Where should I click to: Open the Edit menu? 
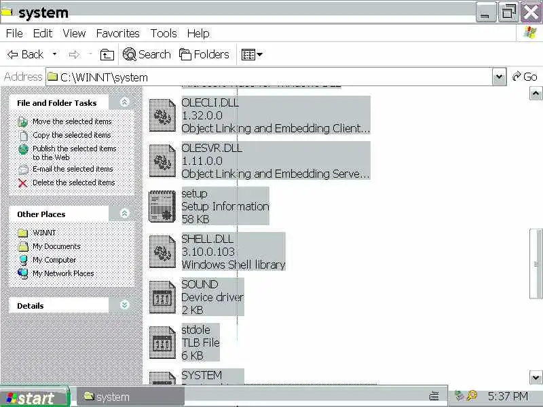pyautogui.click(x=43, y=33)
